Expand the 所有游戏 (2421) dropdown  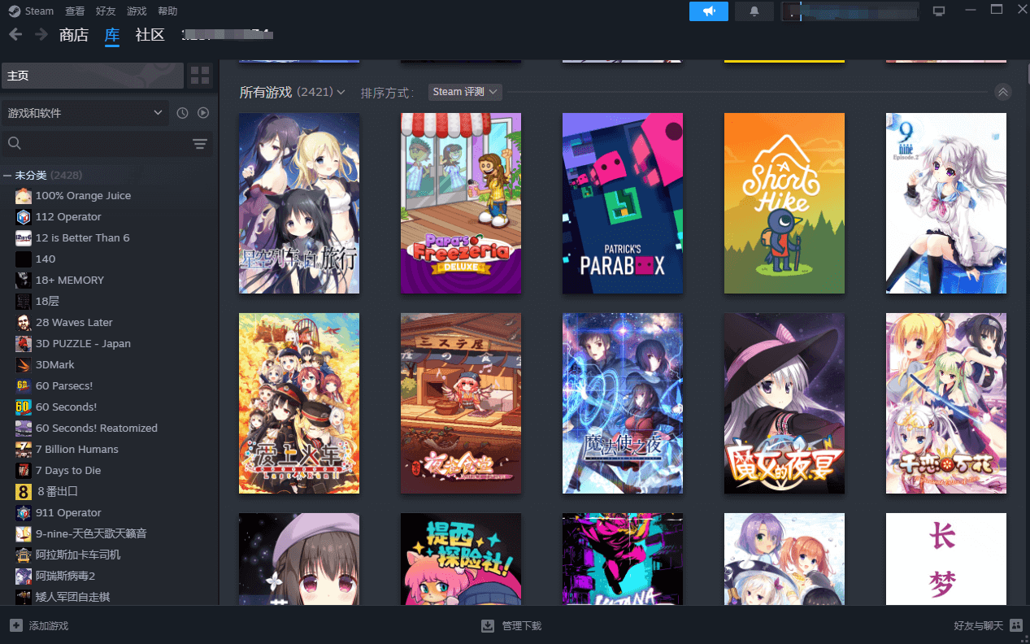293,92
